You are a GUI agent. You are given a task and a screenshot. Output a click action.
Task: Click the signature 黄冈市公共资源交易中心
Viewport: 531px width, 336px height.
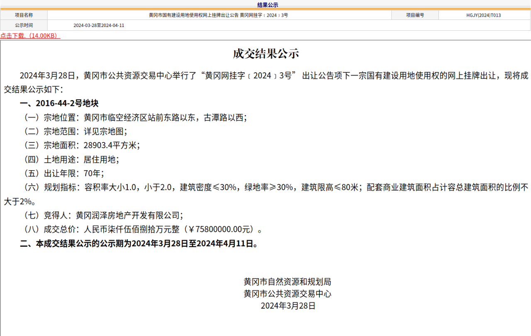point(287,294)
